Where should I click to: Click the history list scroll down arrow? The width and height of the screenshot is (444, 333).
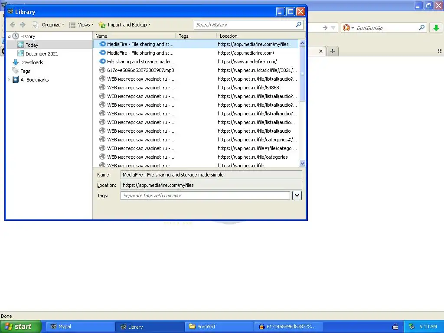click(302, 163)
